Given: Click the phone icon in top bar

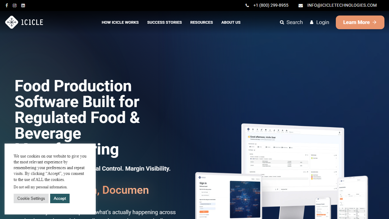Looking at the screenshot, I should pos(247,5).
